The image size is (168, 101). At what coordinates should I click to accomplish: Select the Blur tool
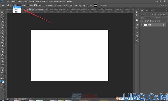tap(2, 52)
